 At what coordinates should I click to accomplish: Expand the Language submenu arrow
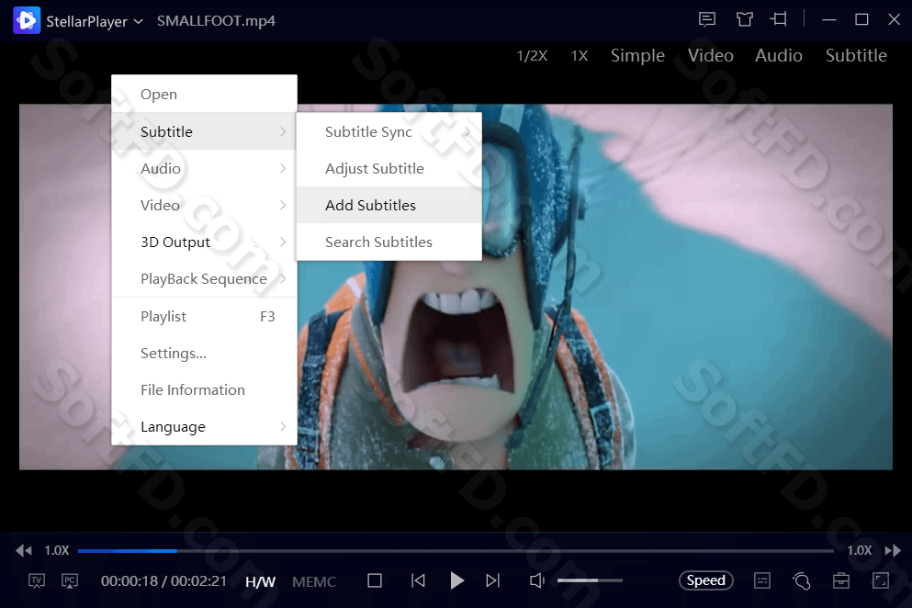click(283, 426)
